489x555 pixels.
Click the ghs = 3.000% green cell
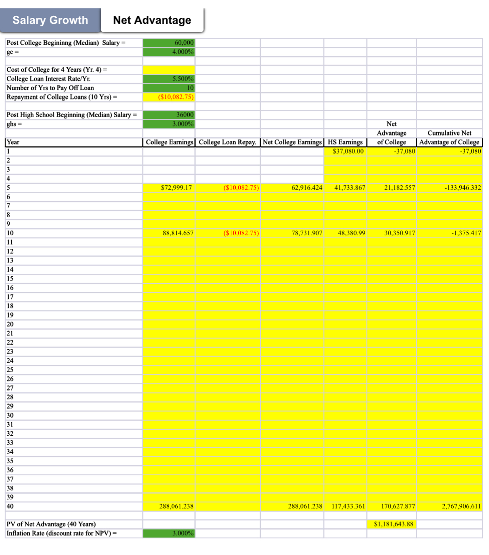click(x=169, y=124)
